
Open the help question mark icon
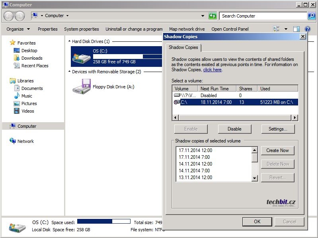(307, 29)
